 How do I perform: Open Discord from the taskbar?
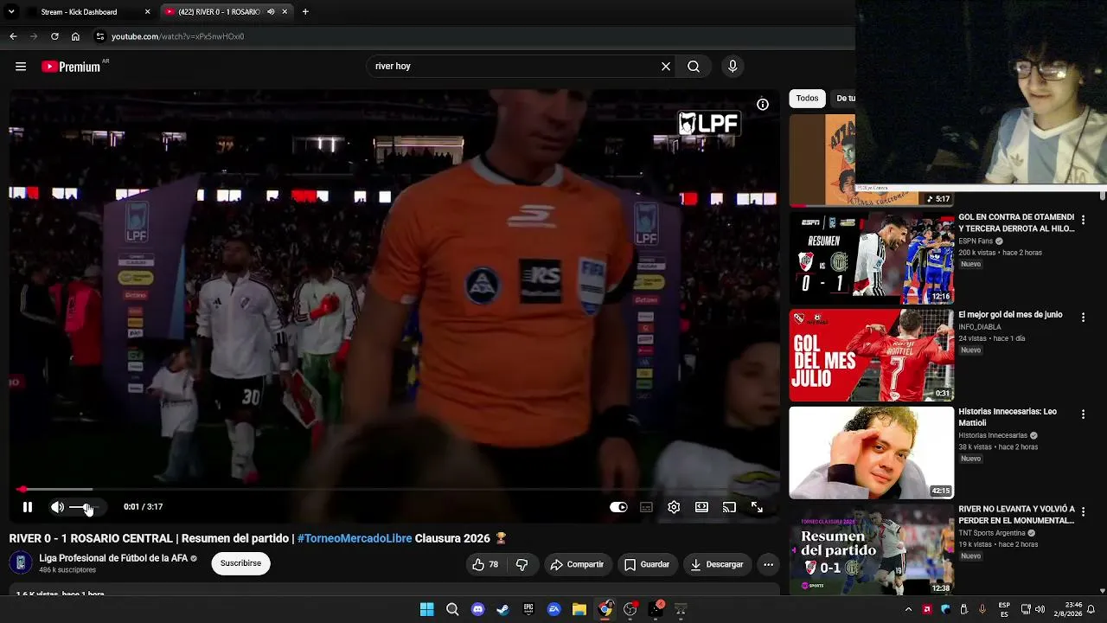click(477, 609)
